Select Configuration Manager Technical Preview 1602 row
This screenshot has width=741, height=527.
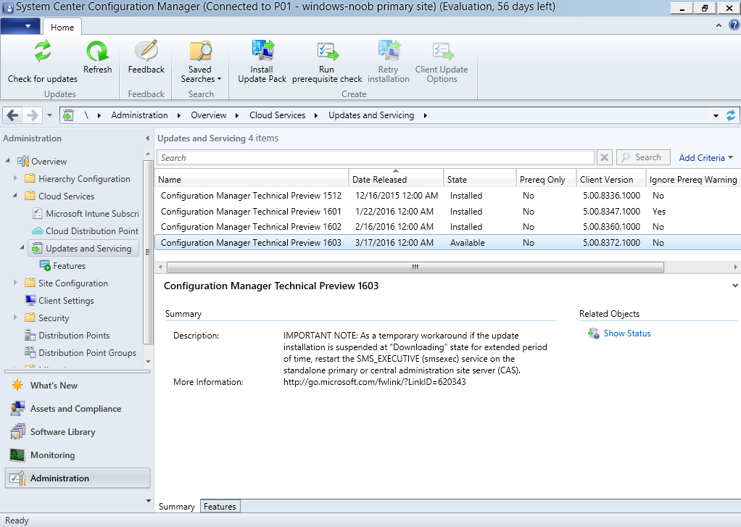click(447, 227)
